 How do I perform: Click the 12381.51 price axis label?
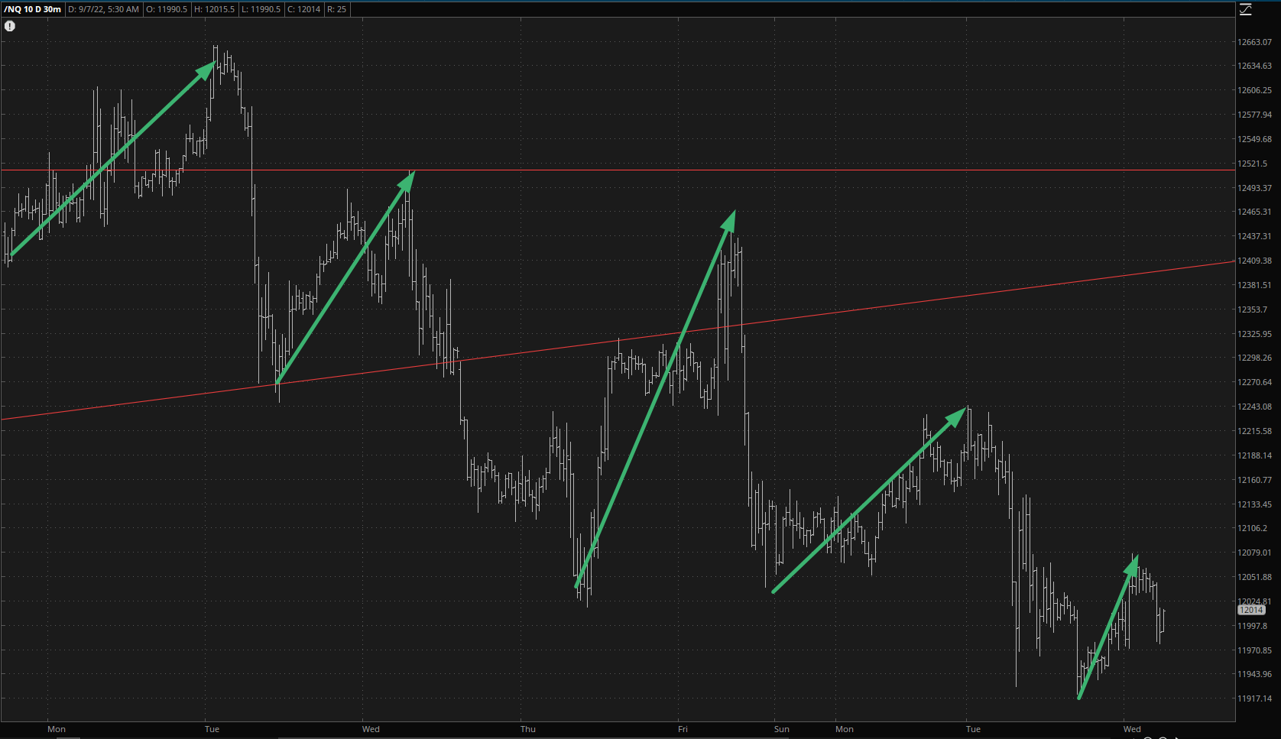coord(1255,285)
